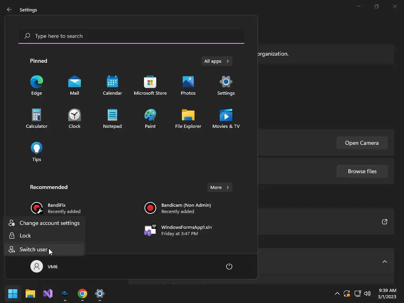Click the Start menu power button

pyautogui.click(x=229, y=266)
